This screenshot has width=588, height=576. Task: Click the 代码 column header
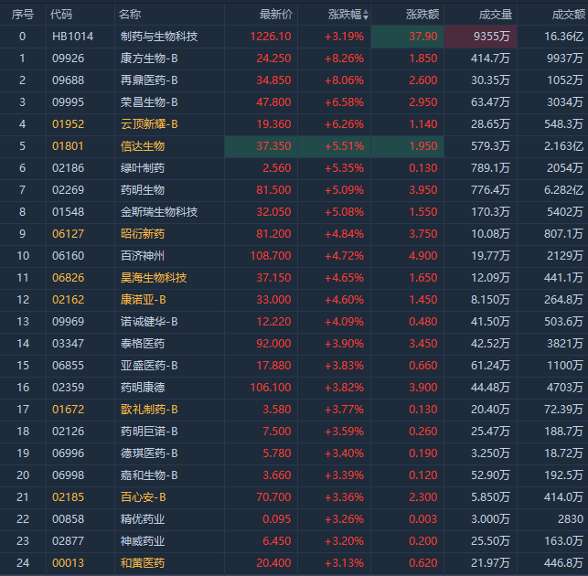coord(61,15)
